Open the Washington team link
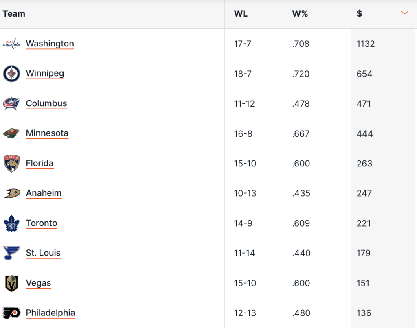Screen dimensions: 417x328 click(50, 44)
